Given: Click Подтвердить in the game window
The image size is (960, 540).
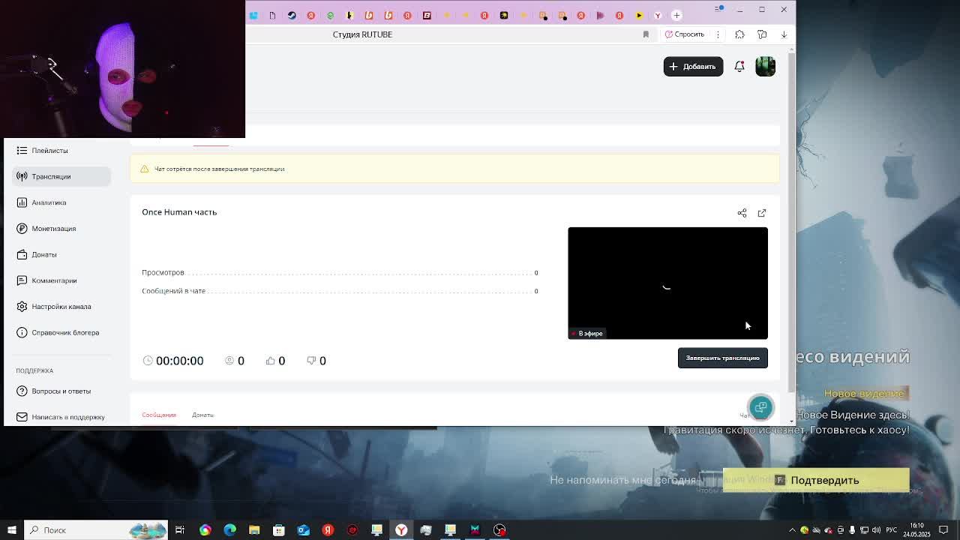Looking at the screenshot, I should pos(816,480).
